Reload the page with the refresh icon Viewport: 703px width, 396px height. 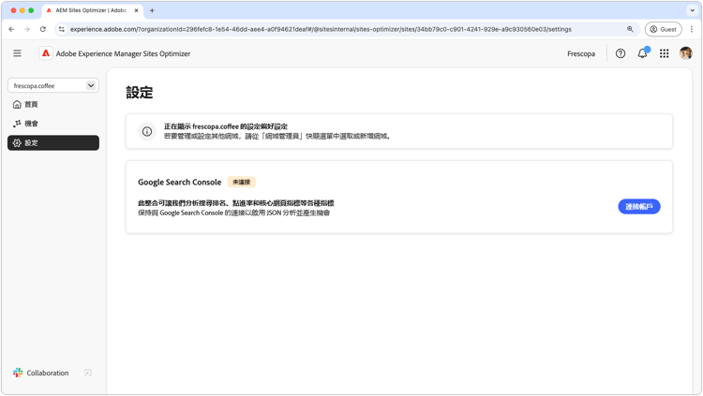tap(42, 29)
